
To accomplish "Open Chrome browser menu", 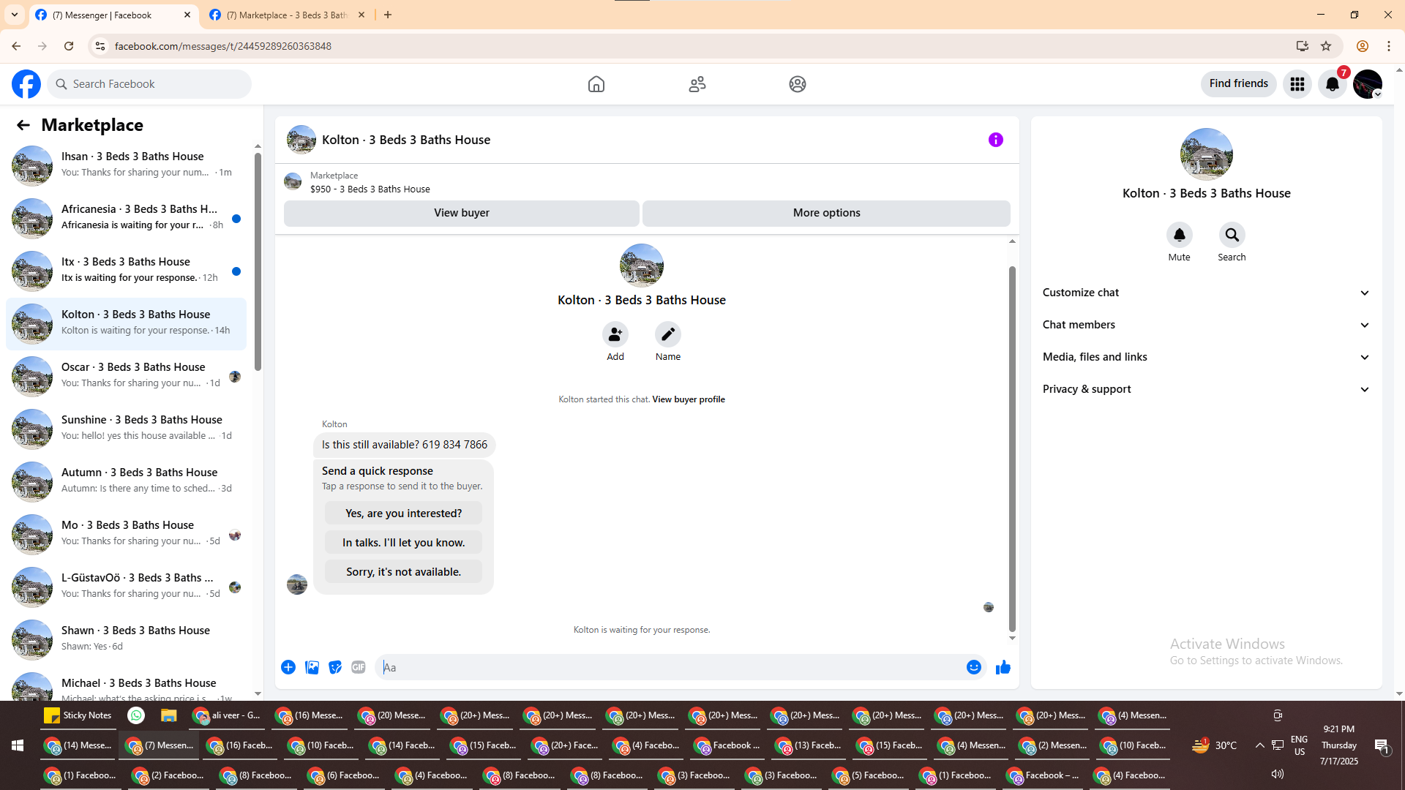I will click(x=1389, y=46).
